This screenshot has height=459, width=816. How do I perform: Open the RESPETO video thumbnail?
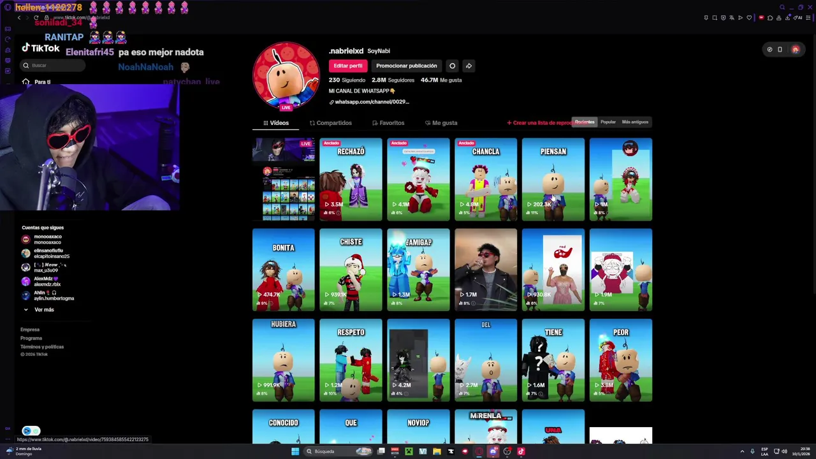[x=351, y=360]
